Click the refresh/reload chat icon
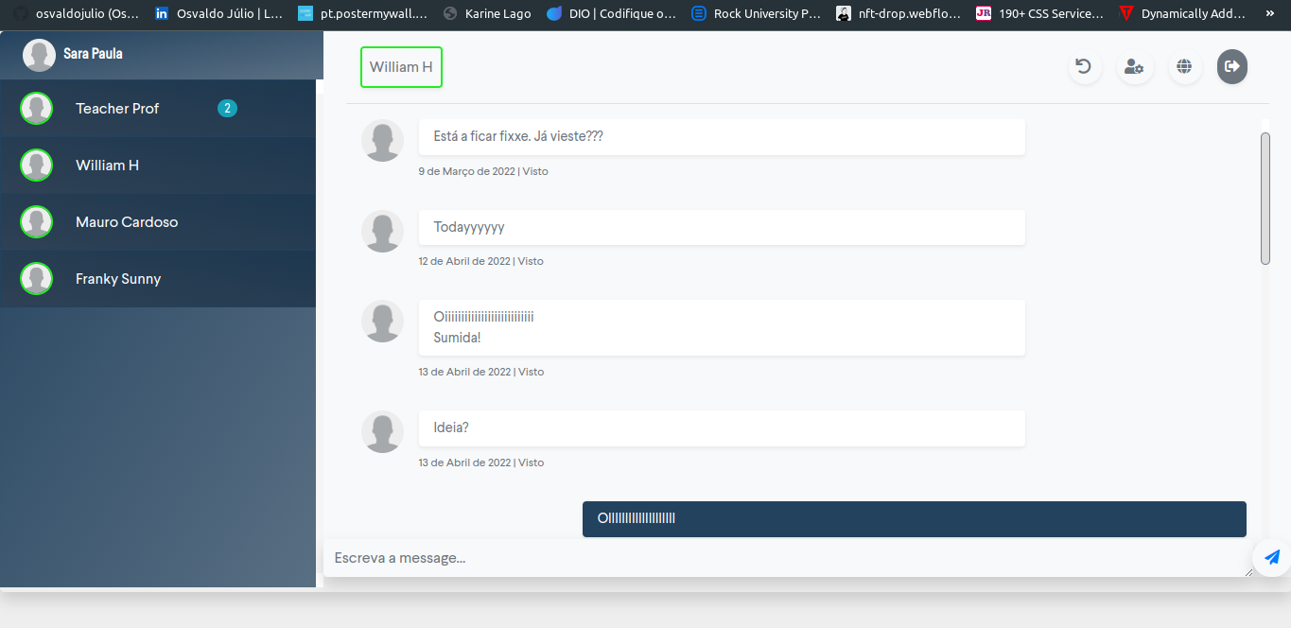The width and height of the screenshot is (1291, 628). pos(1084,67)
